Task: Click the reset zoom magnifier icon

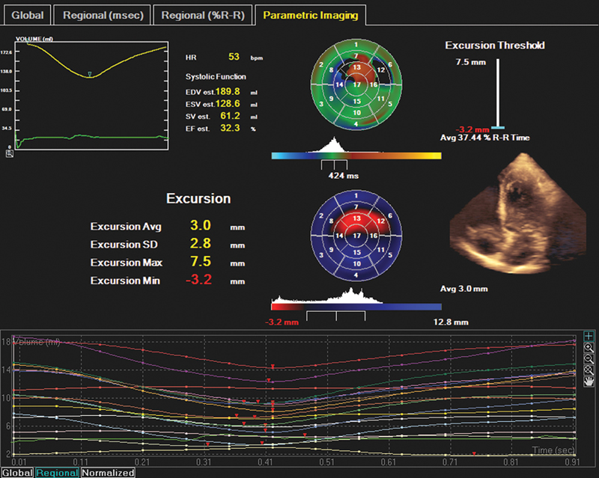Action: click(x=590, y=369)
